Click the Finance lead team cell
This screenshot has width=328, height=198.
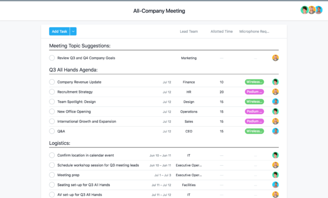pyautogui.click(x=188, y=82)
